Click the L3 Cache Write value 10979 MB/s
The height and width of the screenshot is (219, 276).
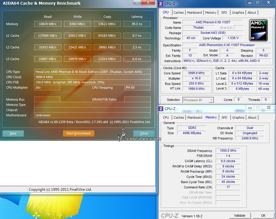pyautogui.click(x=77, y=59)
